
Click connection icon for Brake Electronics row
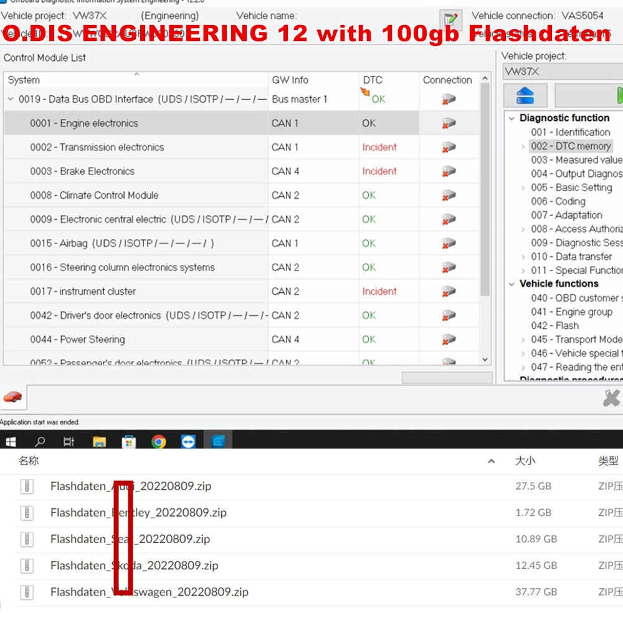[x=449, y=171]
